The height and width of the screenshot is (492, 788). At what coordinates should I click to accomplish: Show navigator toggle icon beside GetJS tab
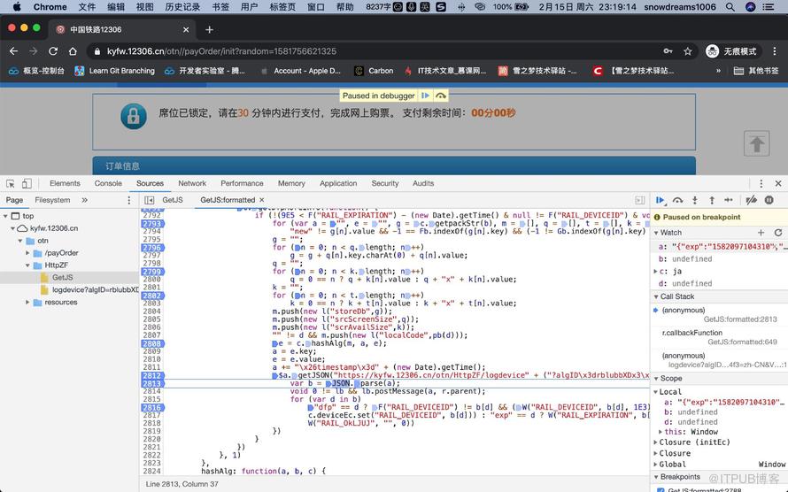(x=149, y=200)
